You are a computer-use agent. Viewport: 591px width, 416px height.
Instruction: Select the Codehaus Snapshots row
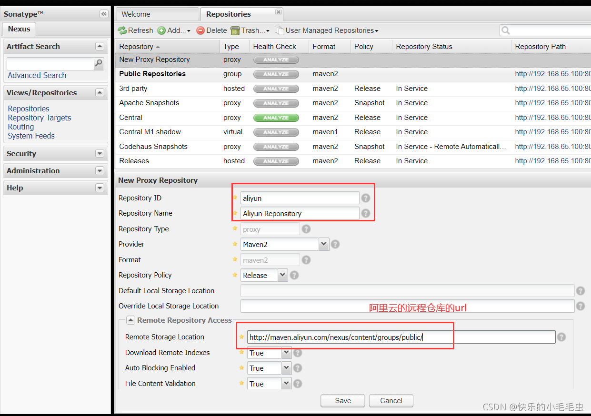[353, 147]
